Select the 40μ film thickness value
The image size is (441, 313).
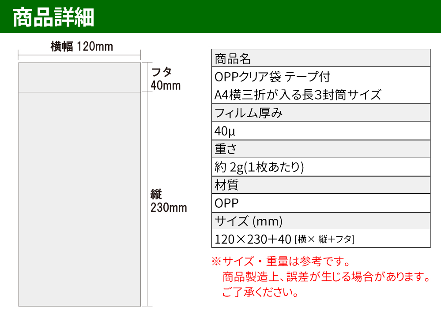pyautogui.click(x=226, y=131)
